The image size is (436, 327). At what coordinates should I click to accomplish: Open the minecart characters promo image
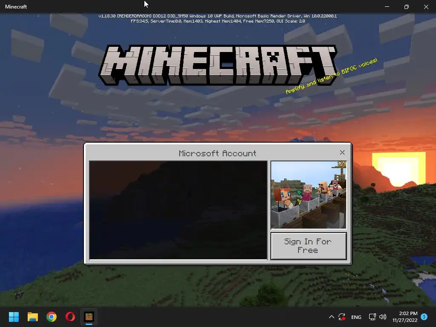[308, 195]
